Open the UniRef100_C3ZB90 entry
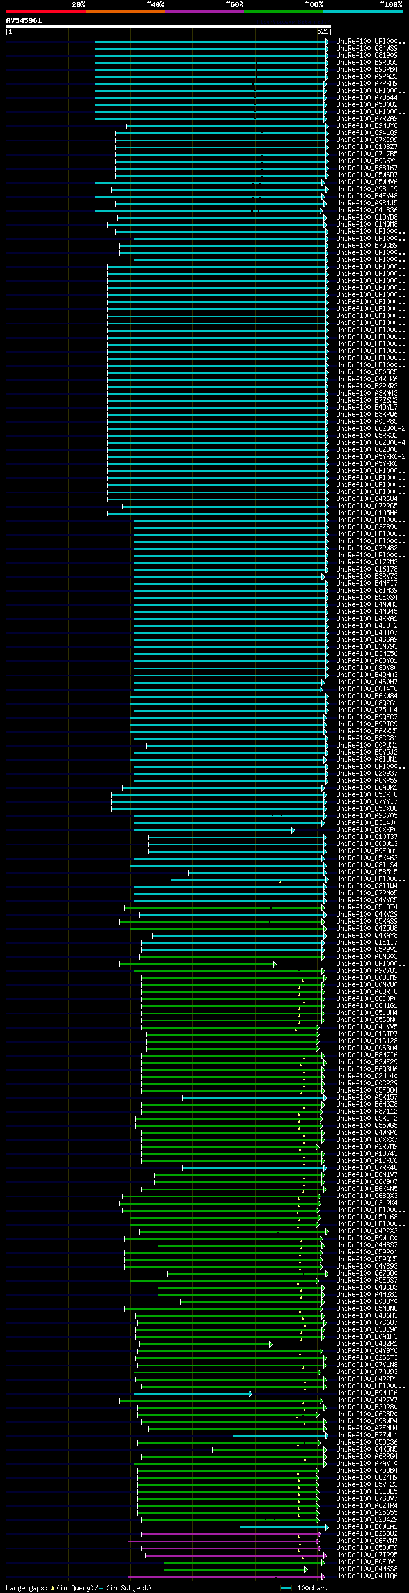Image resolution: width=409 pixels, height=1593 pixels. click(x=367, y=527)
